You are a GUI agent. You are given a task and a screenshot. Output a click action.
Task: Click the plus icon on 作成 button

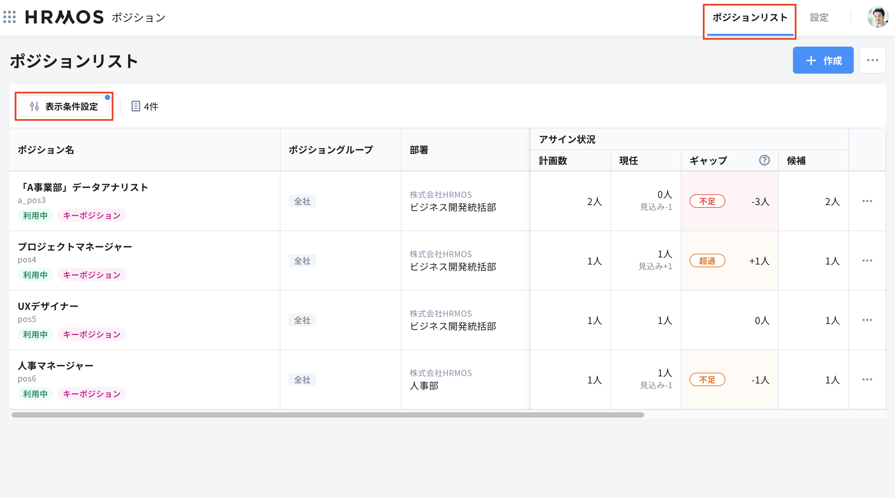click(811, 60)
